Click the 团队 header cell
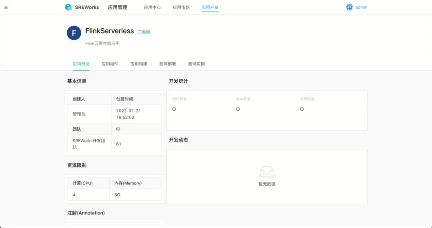This screenshot has height=228, width=432. 90,129
